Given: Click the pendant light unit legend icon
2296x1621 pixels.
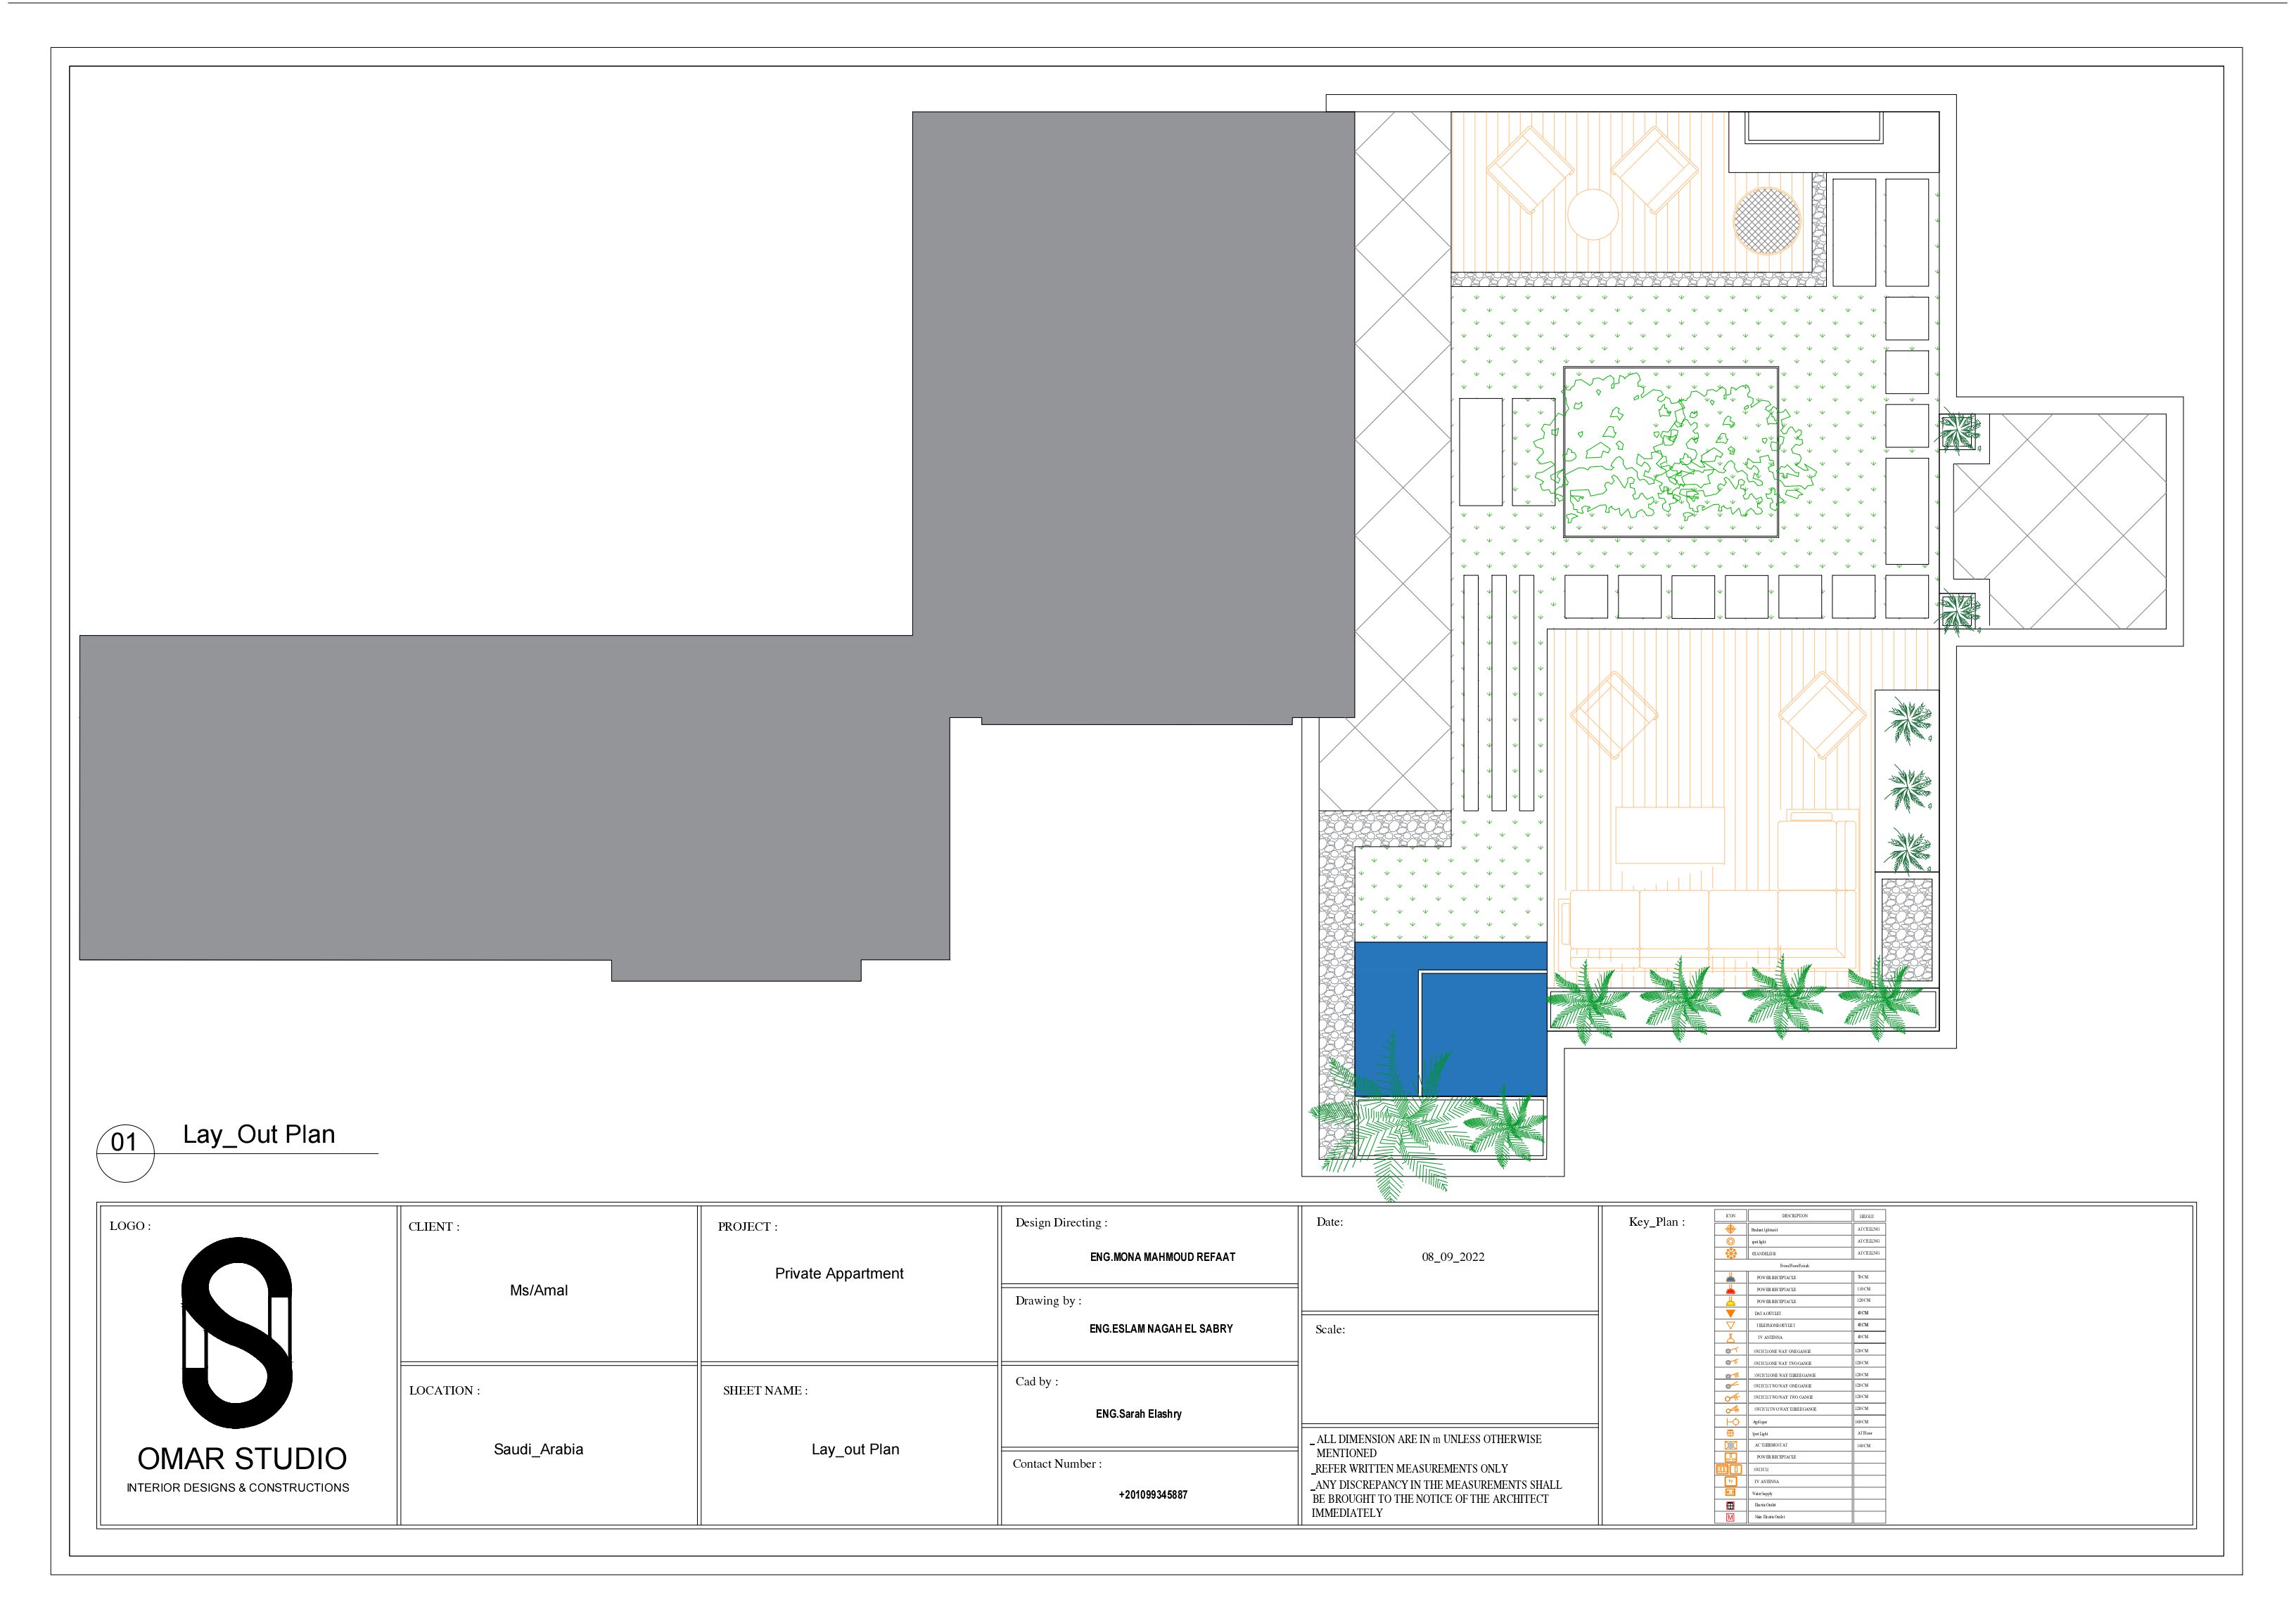Looking at the screenshot, I should tap(1731, 1229).
